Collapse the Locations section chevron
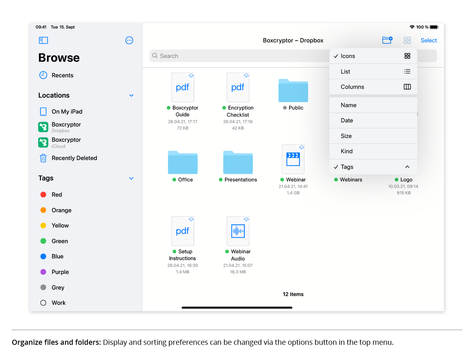 coord(131,95)
